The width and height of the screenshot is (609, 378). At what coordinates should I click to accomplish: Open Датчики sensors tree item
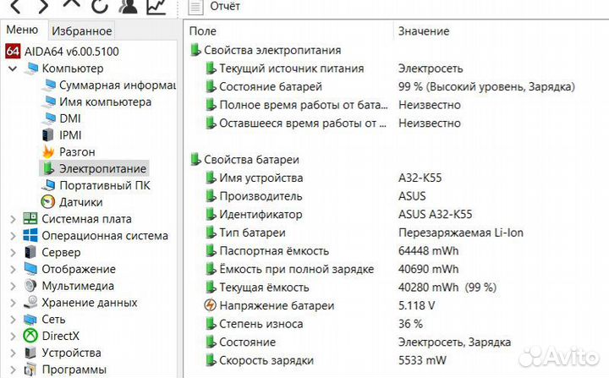(x=81, y=202)
